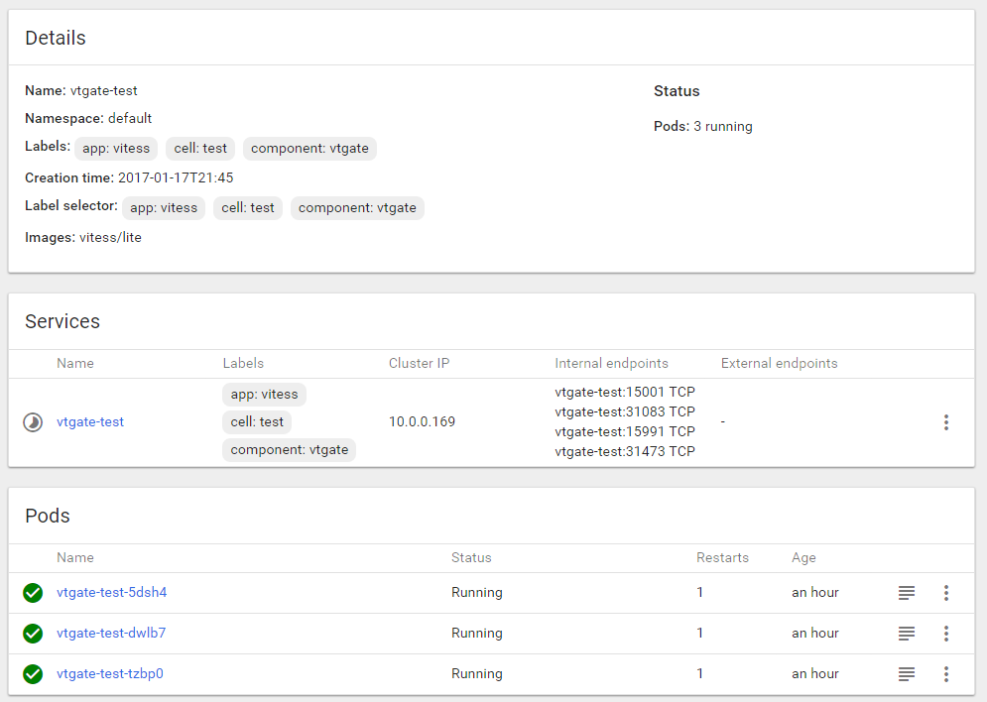Open actions menu for vtgate-test service
Image resolution: width=987 pixels, height=702 pixels.
945,422
